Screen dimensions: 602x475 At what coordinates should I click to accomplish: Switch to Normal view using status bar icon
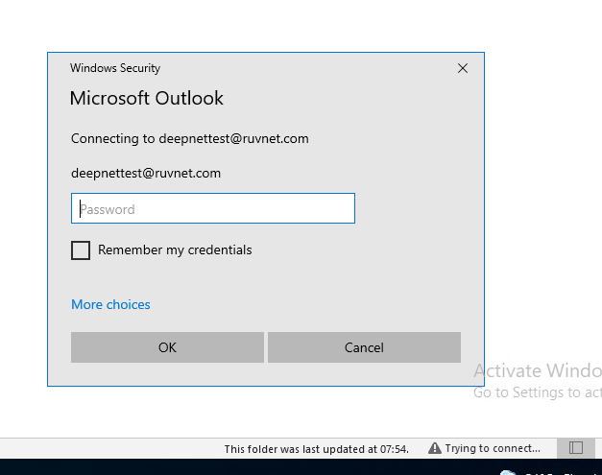575,448
